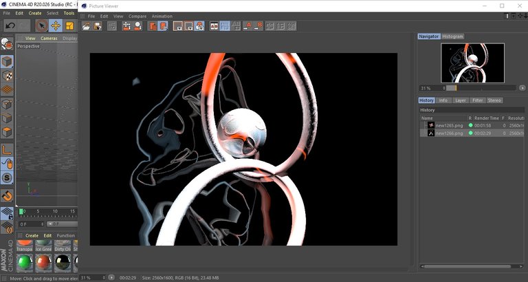Screen dimensions: 528x282
Task: Toggle the second display channel frame icon
Action: [x=188, y=26]
